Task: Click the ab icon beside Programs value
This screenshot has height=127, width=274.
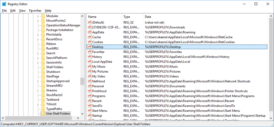Action: [89, 96]
